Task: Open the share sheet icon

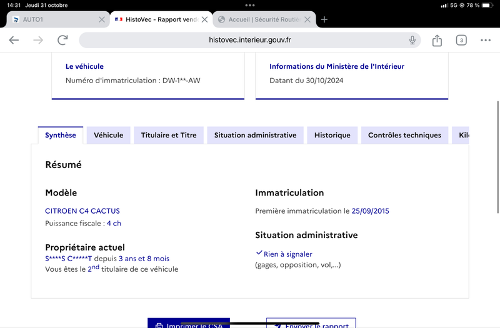Action: [437, 40]
